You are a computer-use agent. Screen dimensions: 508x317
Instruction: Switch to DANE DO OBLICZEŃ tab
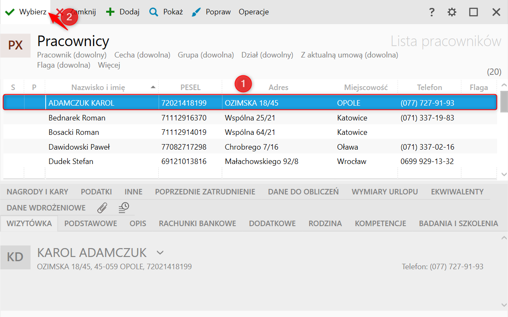click(x=303, y=192)
